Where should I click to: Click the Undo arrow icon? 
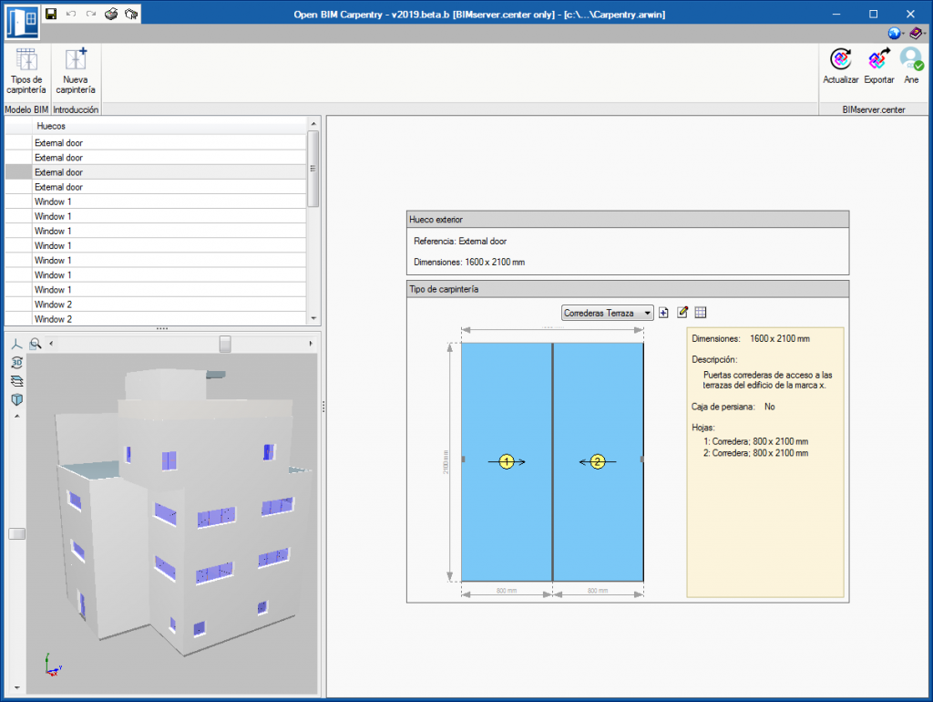click(71, 14)
